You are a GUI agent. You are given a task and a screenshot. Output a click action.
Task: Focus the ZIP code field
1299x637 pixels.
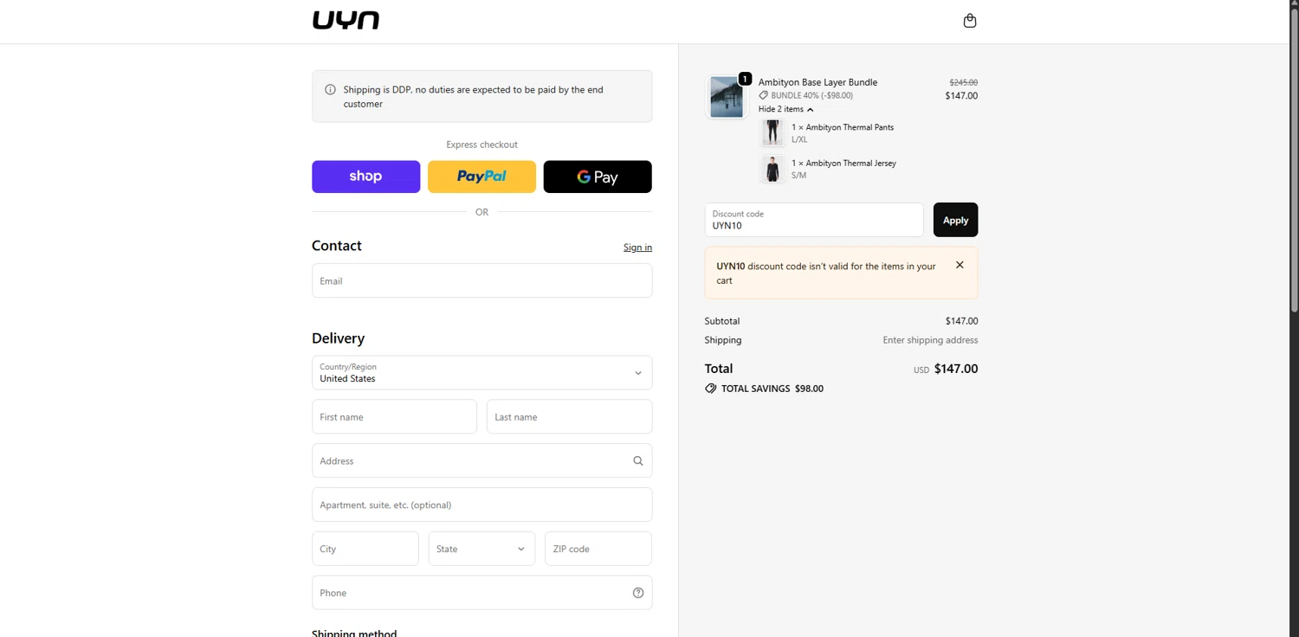point(598,549)
